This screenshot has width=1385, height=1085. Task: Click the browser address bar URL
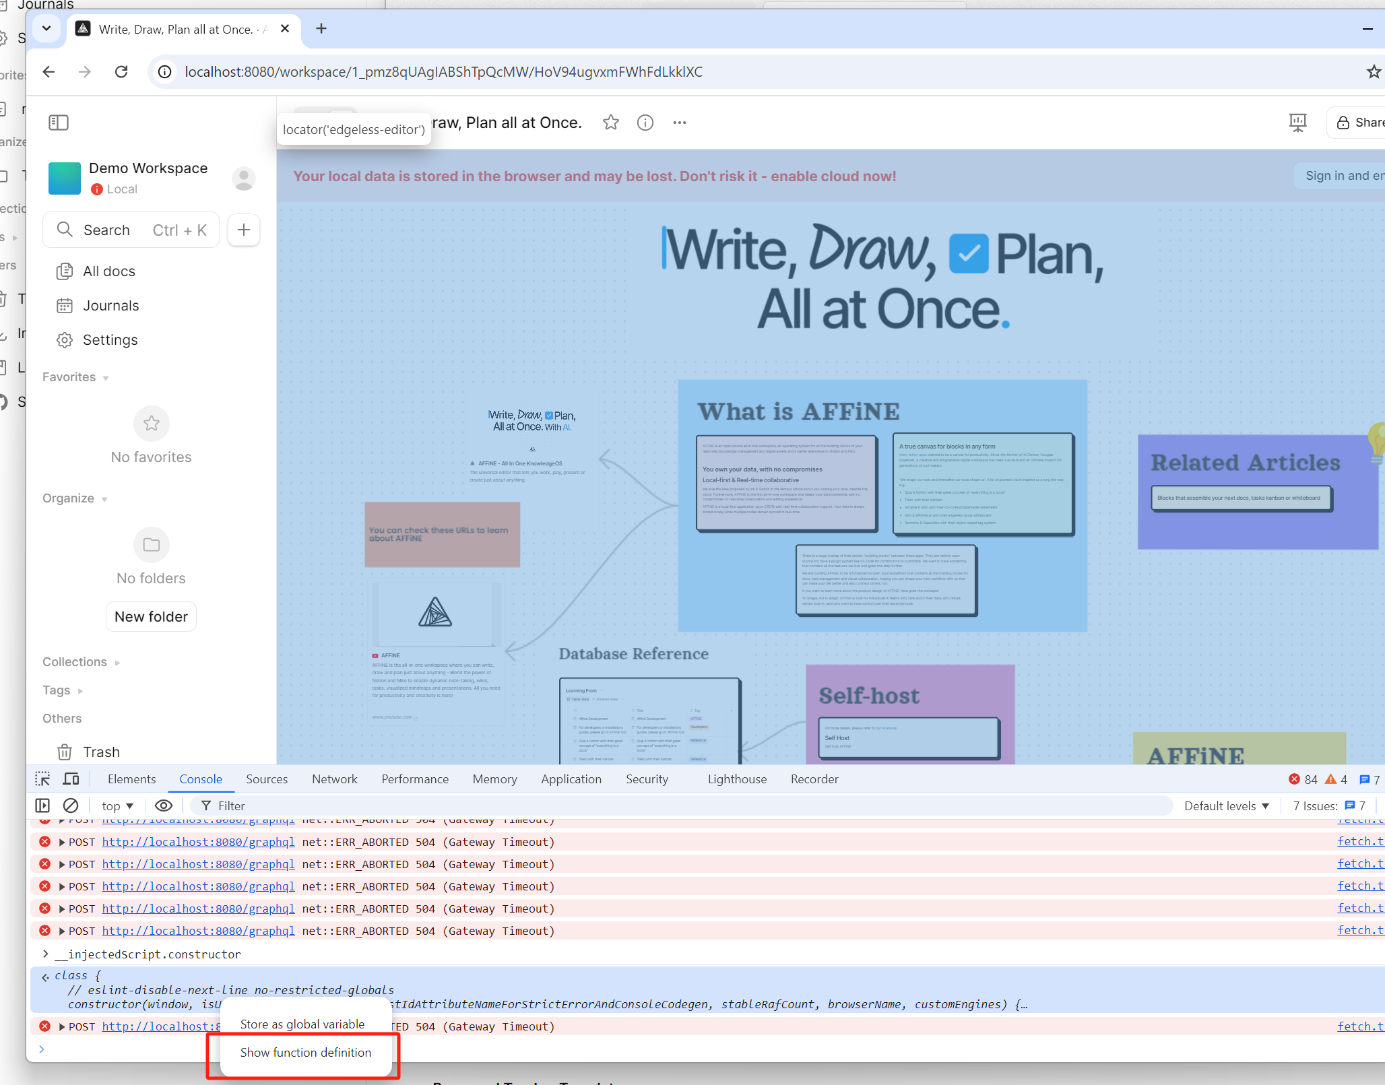(x=443, y=72)
